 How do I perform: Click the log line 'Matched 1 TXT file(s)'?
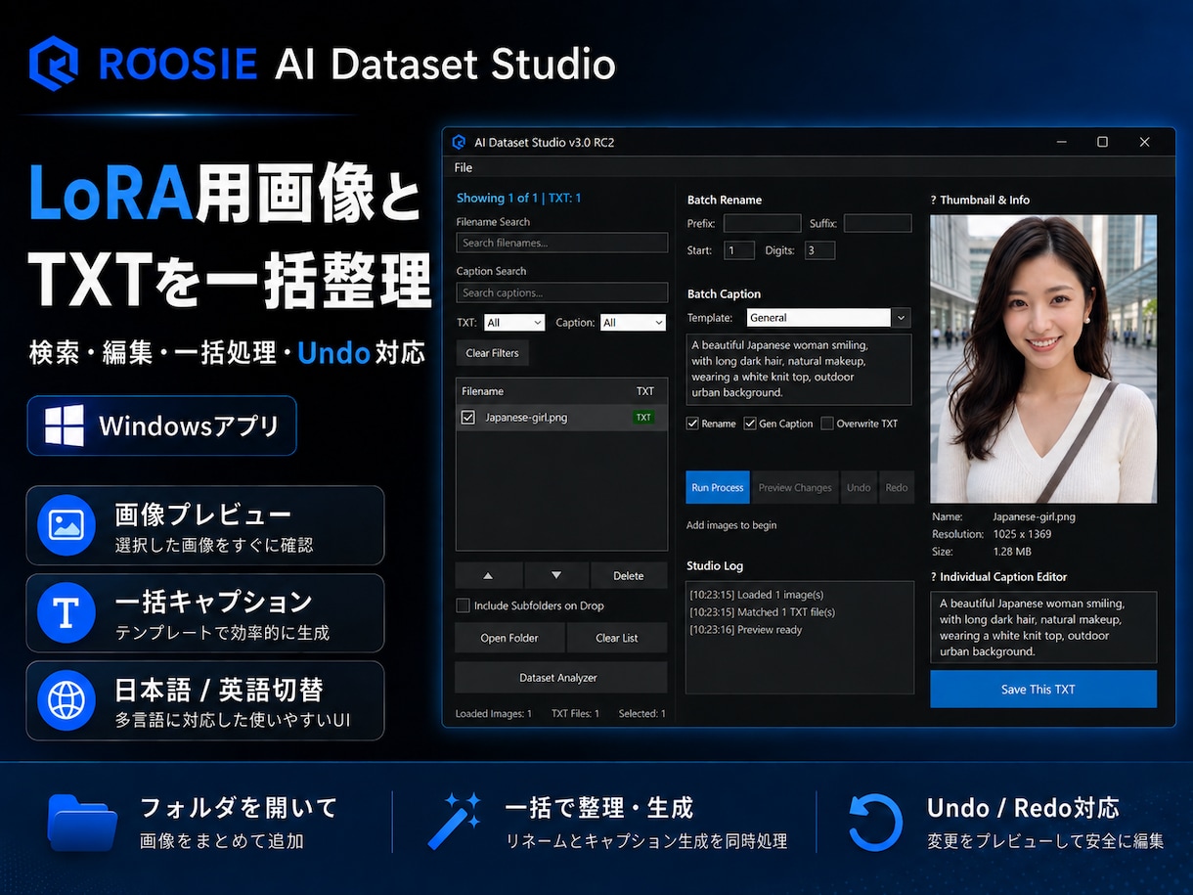762,612
